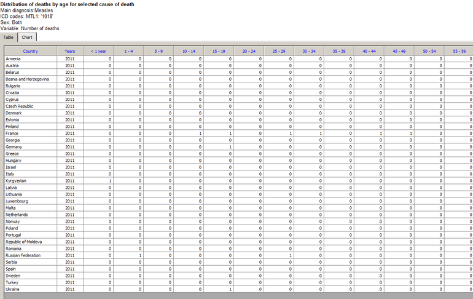473x299 pixels.
Task: Select the '55 - 59' column header
Action: click(458, 51)
